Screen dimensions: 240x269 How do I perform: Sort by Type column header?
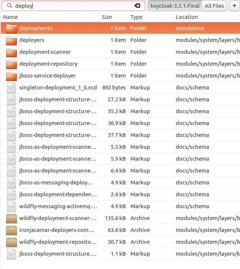click(136, 17)
